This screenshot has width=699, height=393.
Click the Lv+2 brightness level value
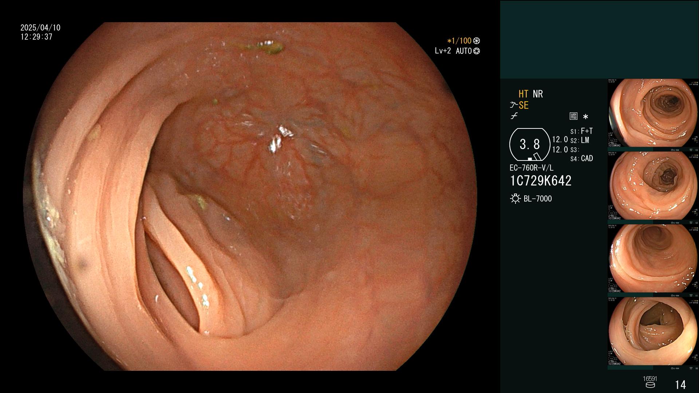click(x=443, y=51)
